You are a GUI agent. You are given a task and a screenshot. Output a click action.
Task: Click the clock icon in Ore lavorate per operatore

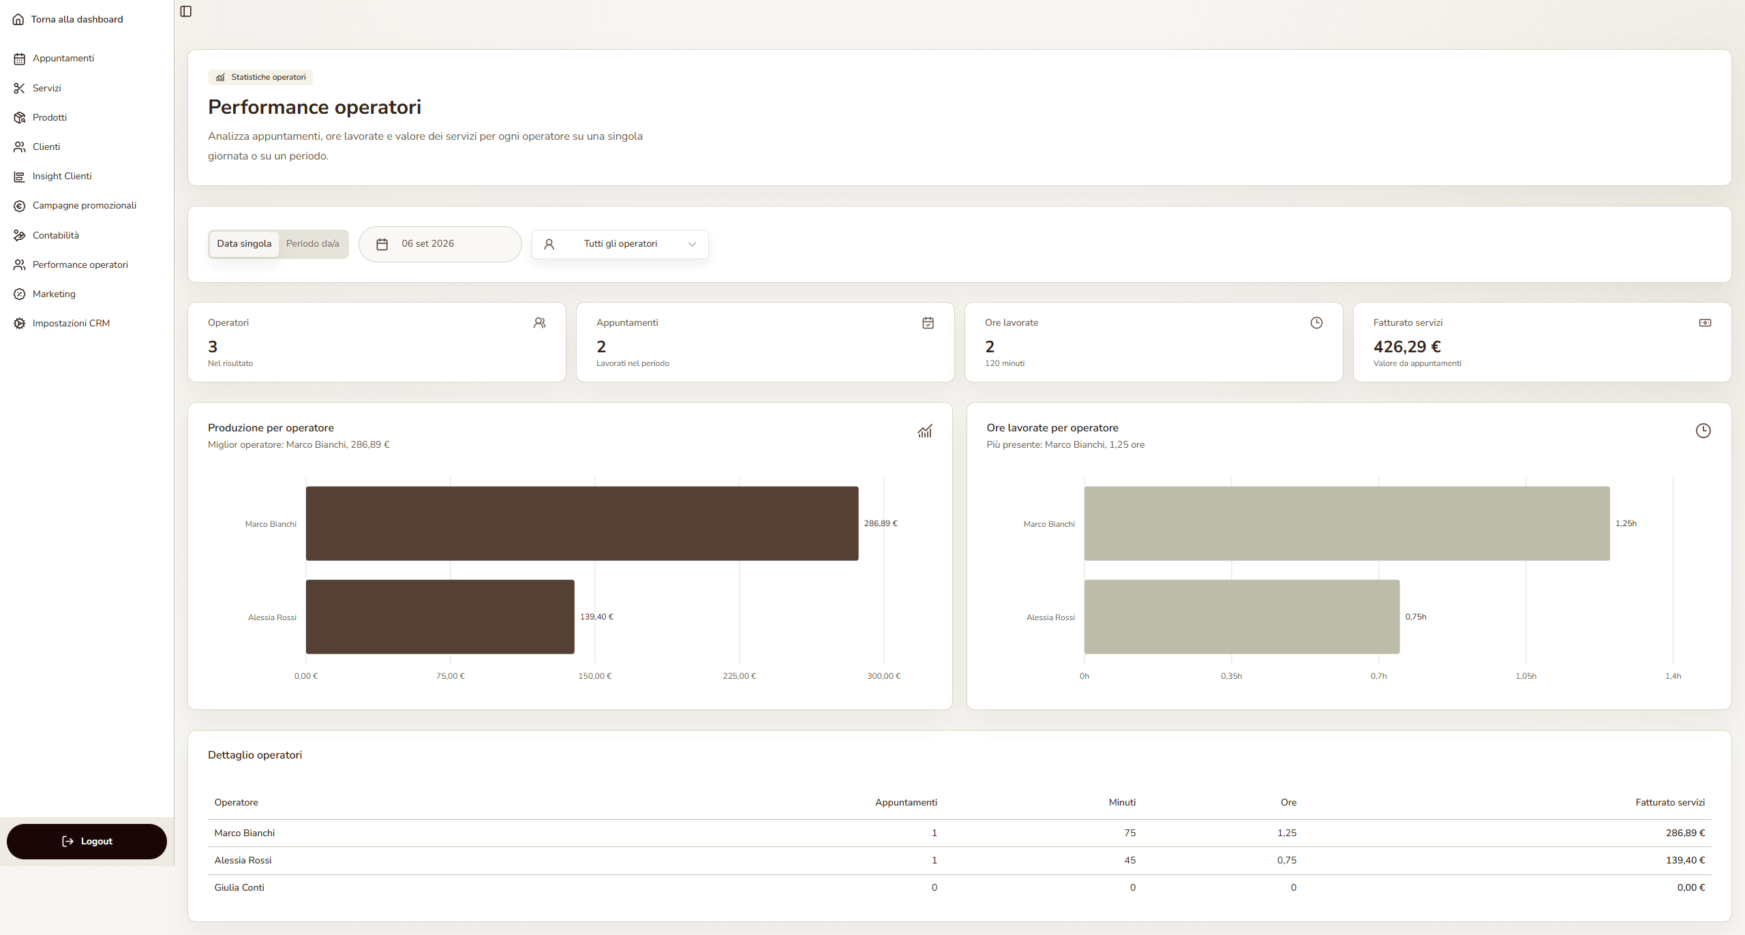(x=1703, y=431)
